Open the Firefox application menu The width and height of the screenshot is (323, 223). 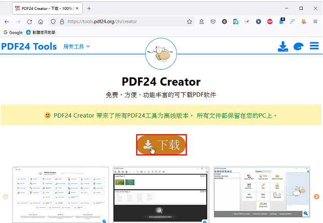(315, 22)
